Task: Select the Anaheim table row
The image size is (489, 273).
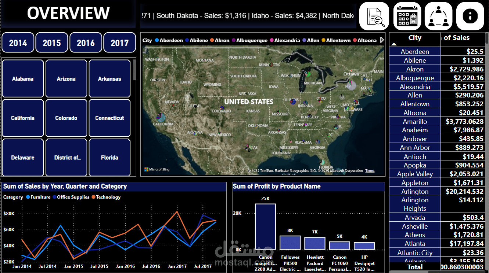Action: pyautogui.click(x=437, y=130)
